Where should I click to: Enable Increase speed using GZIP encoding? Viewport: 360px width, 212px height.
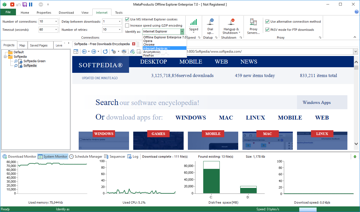tap(127, 25)
